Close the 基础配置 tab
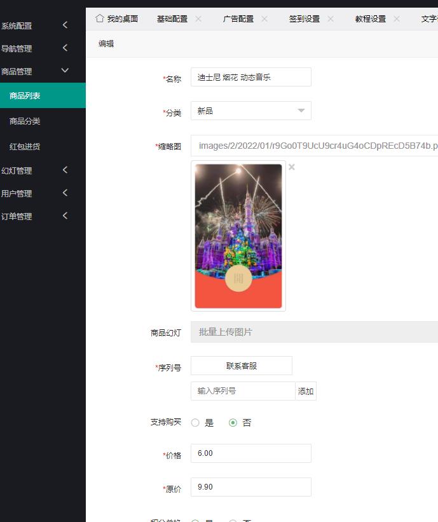The image size is (438, 522). [x=198, y=19]
